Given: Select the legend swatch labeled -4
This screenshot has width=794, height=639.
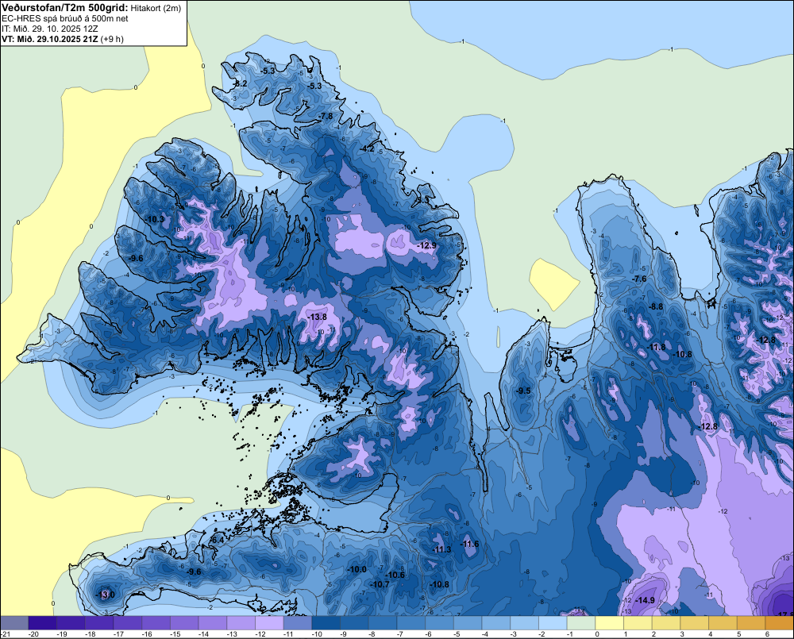Looking at the screenshot, I should click(x=496, y=622).
